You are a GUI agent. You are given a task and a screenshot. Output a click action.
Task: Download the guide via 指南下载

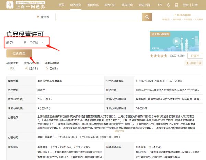194,63
